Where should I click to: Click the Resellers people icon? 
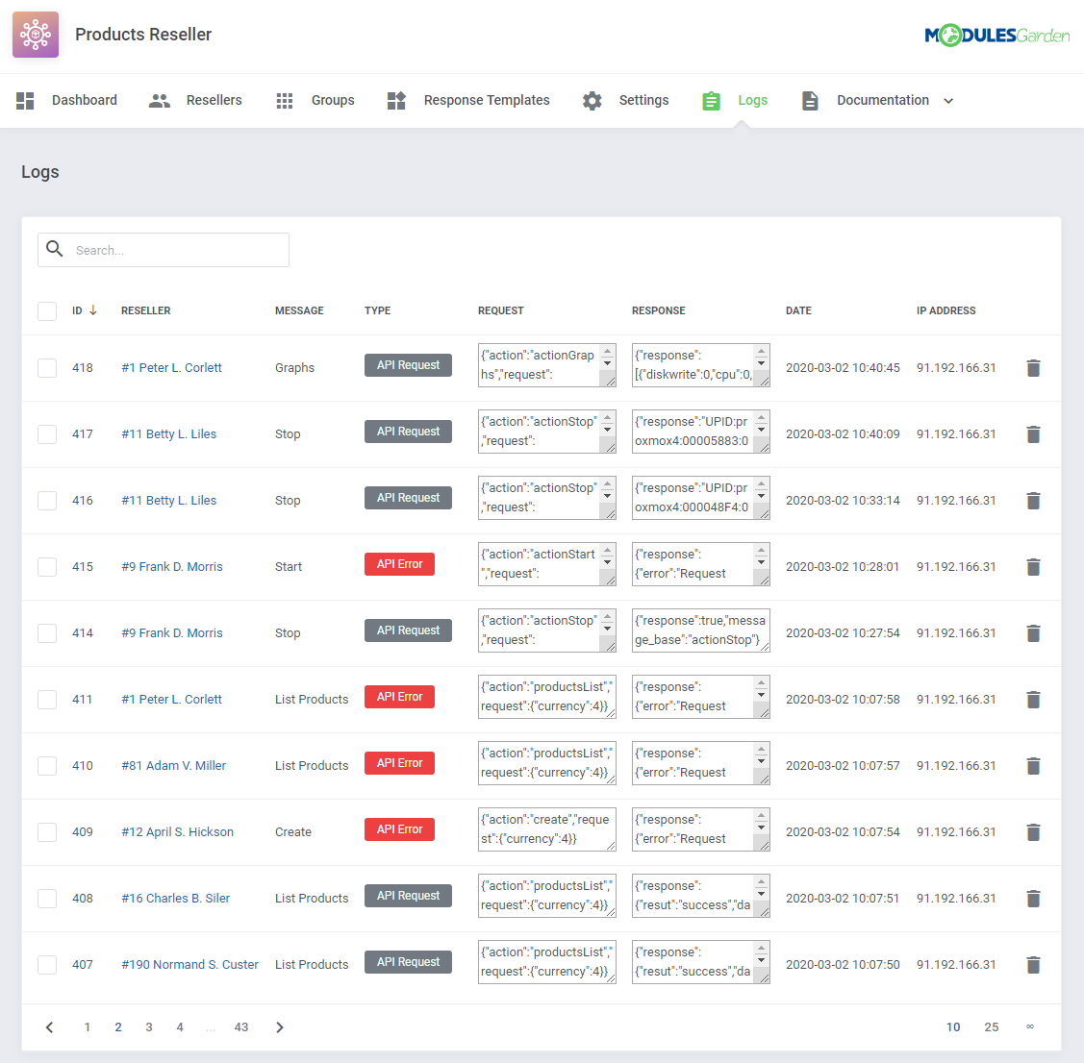click(x=159, y=101)
